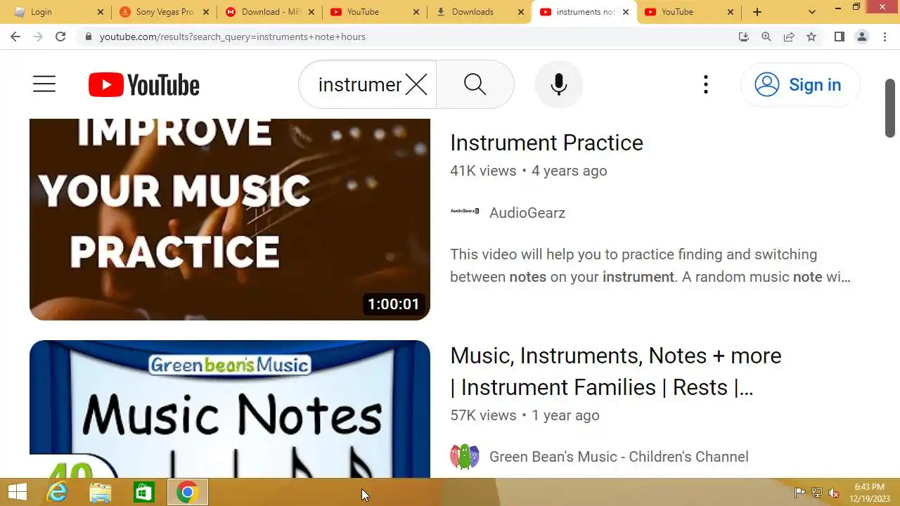The height and width of the screenshot is (506, 900).
Task: Open the YouTube hamburger guide menu
Action: pos(44,84)
